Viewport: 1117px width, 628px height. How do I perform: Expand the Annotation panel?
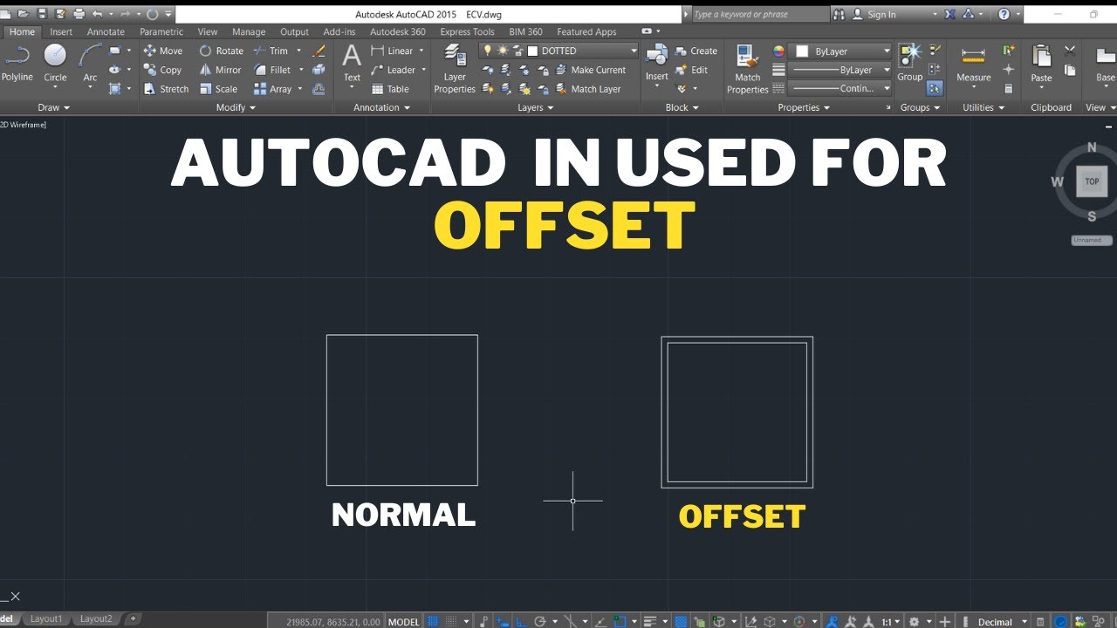coord(381,107)
